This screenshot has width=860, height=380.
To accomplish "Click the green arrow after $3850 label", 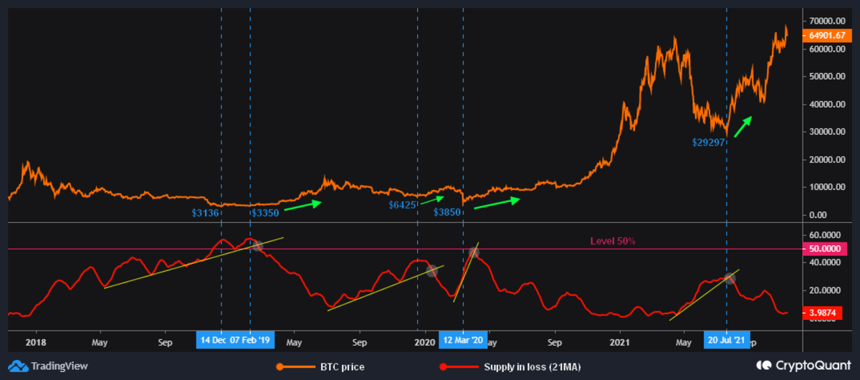I will [495, 204].
